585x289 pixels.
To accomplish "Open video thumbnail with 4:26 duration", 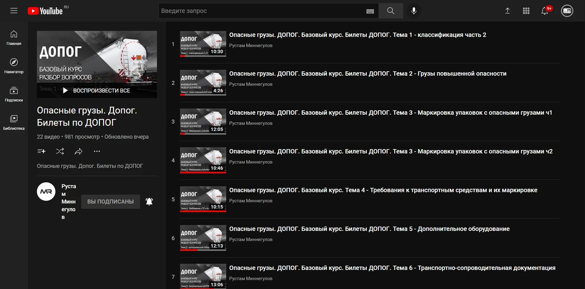I will [203, 83].
